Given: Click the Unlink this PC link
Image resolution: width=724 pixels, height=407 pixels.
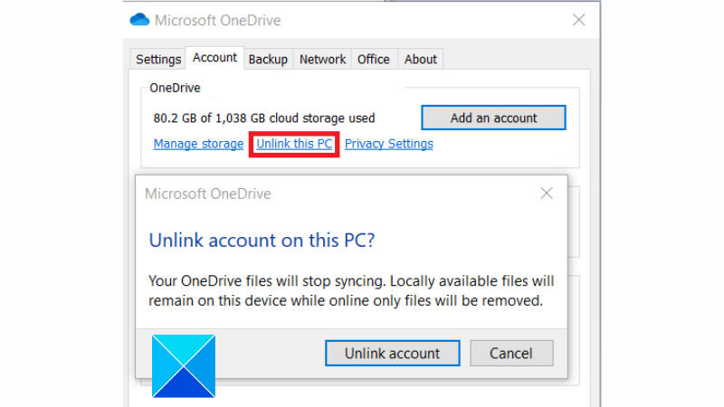Looking at the screenshot, I should tap(294, 144).
